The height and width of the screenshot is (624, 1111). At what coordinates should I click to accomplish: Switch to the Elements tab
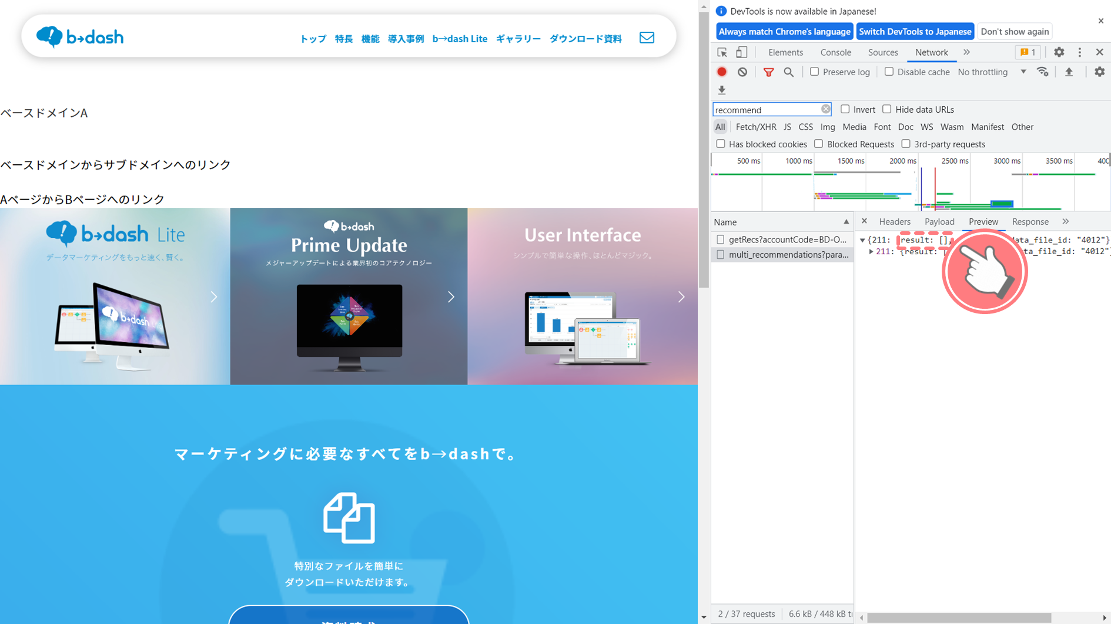point(785,52)
